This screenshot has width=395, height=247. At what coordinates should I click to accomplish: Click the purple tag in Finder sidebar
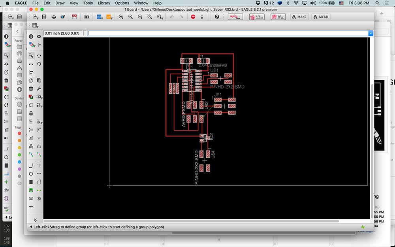point(19,169)
